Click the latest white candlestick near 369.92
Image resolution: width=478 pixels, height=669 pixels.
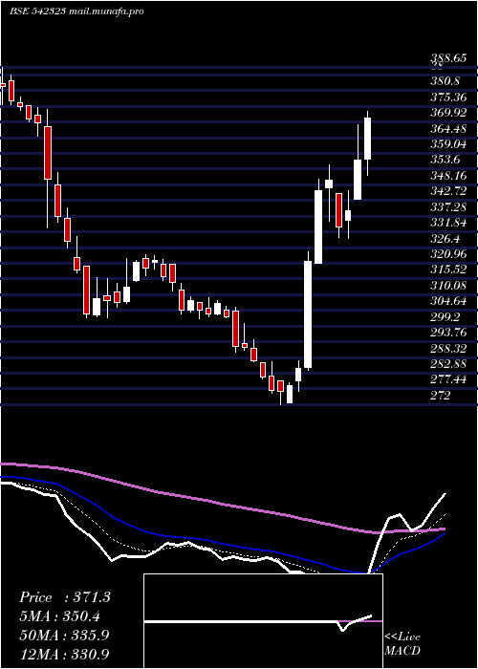tap(367, 139)
